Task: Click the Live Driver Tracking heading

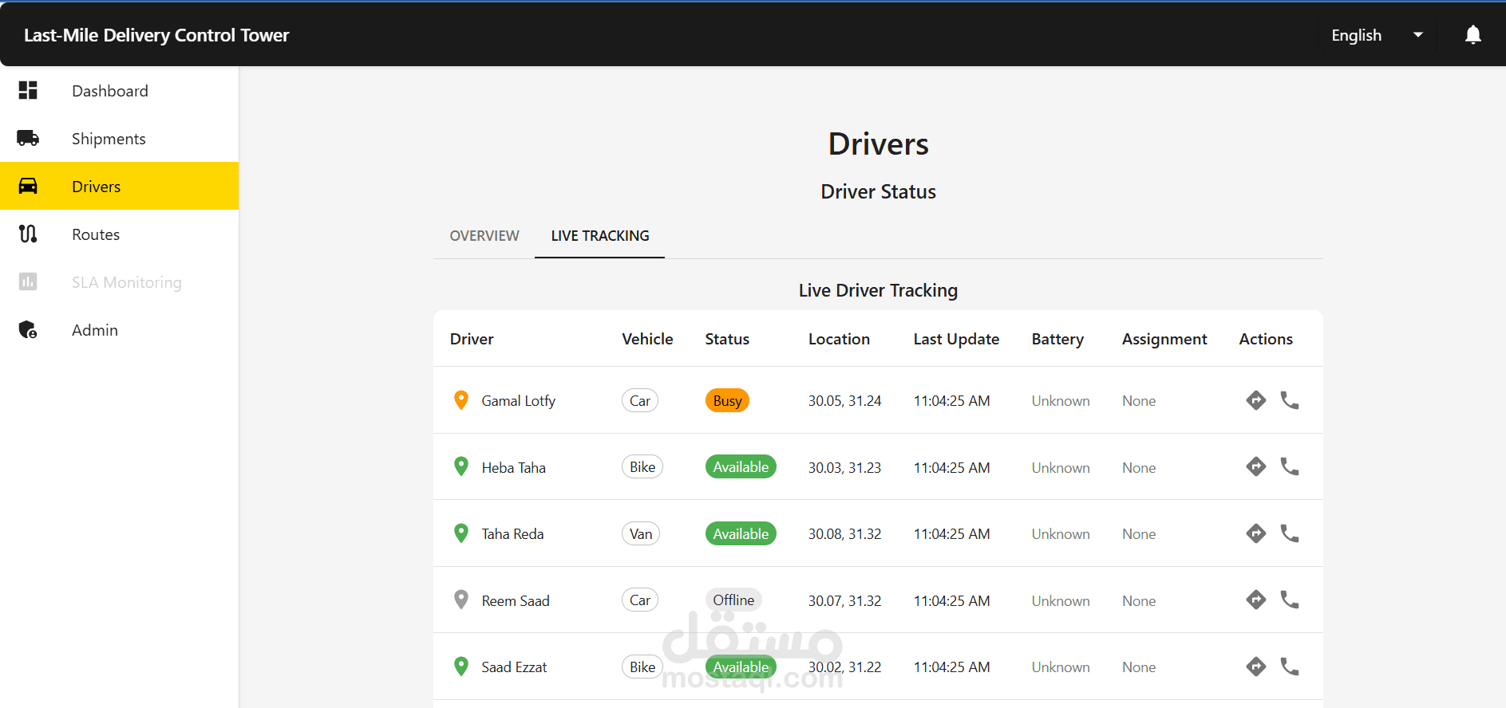Action: [x=878, y=290]
